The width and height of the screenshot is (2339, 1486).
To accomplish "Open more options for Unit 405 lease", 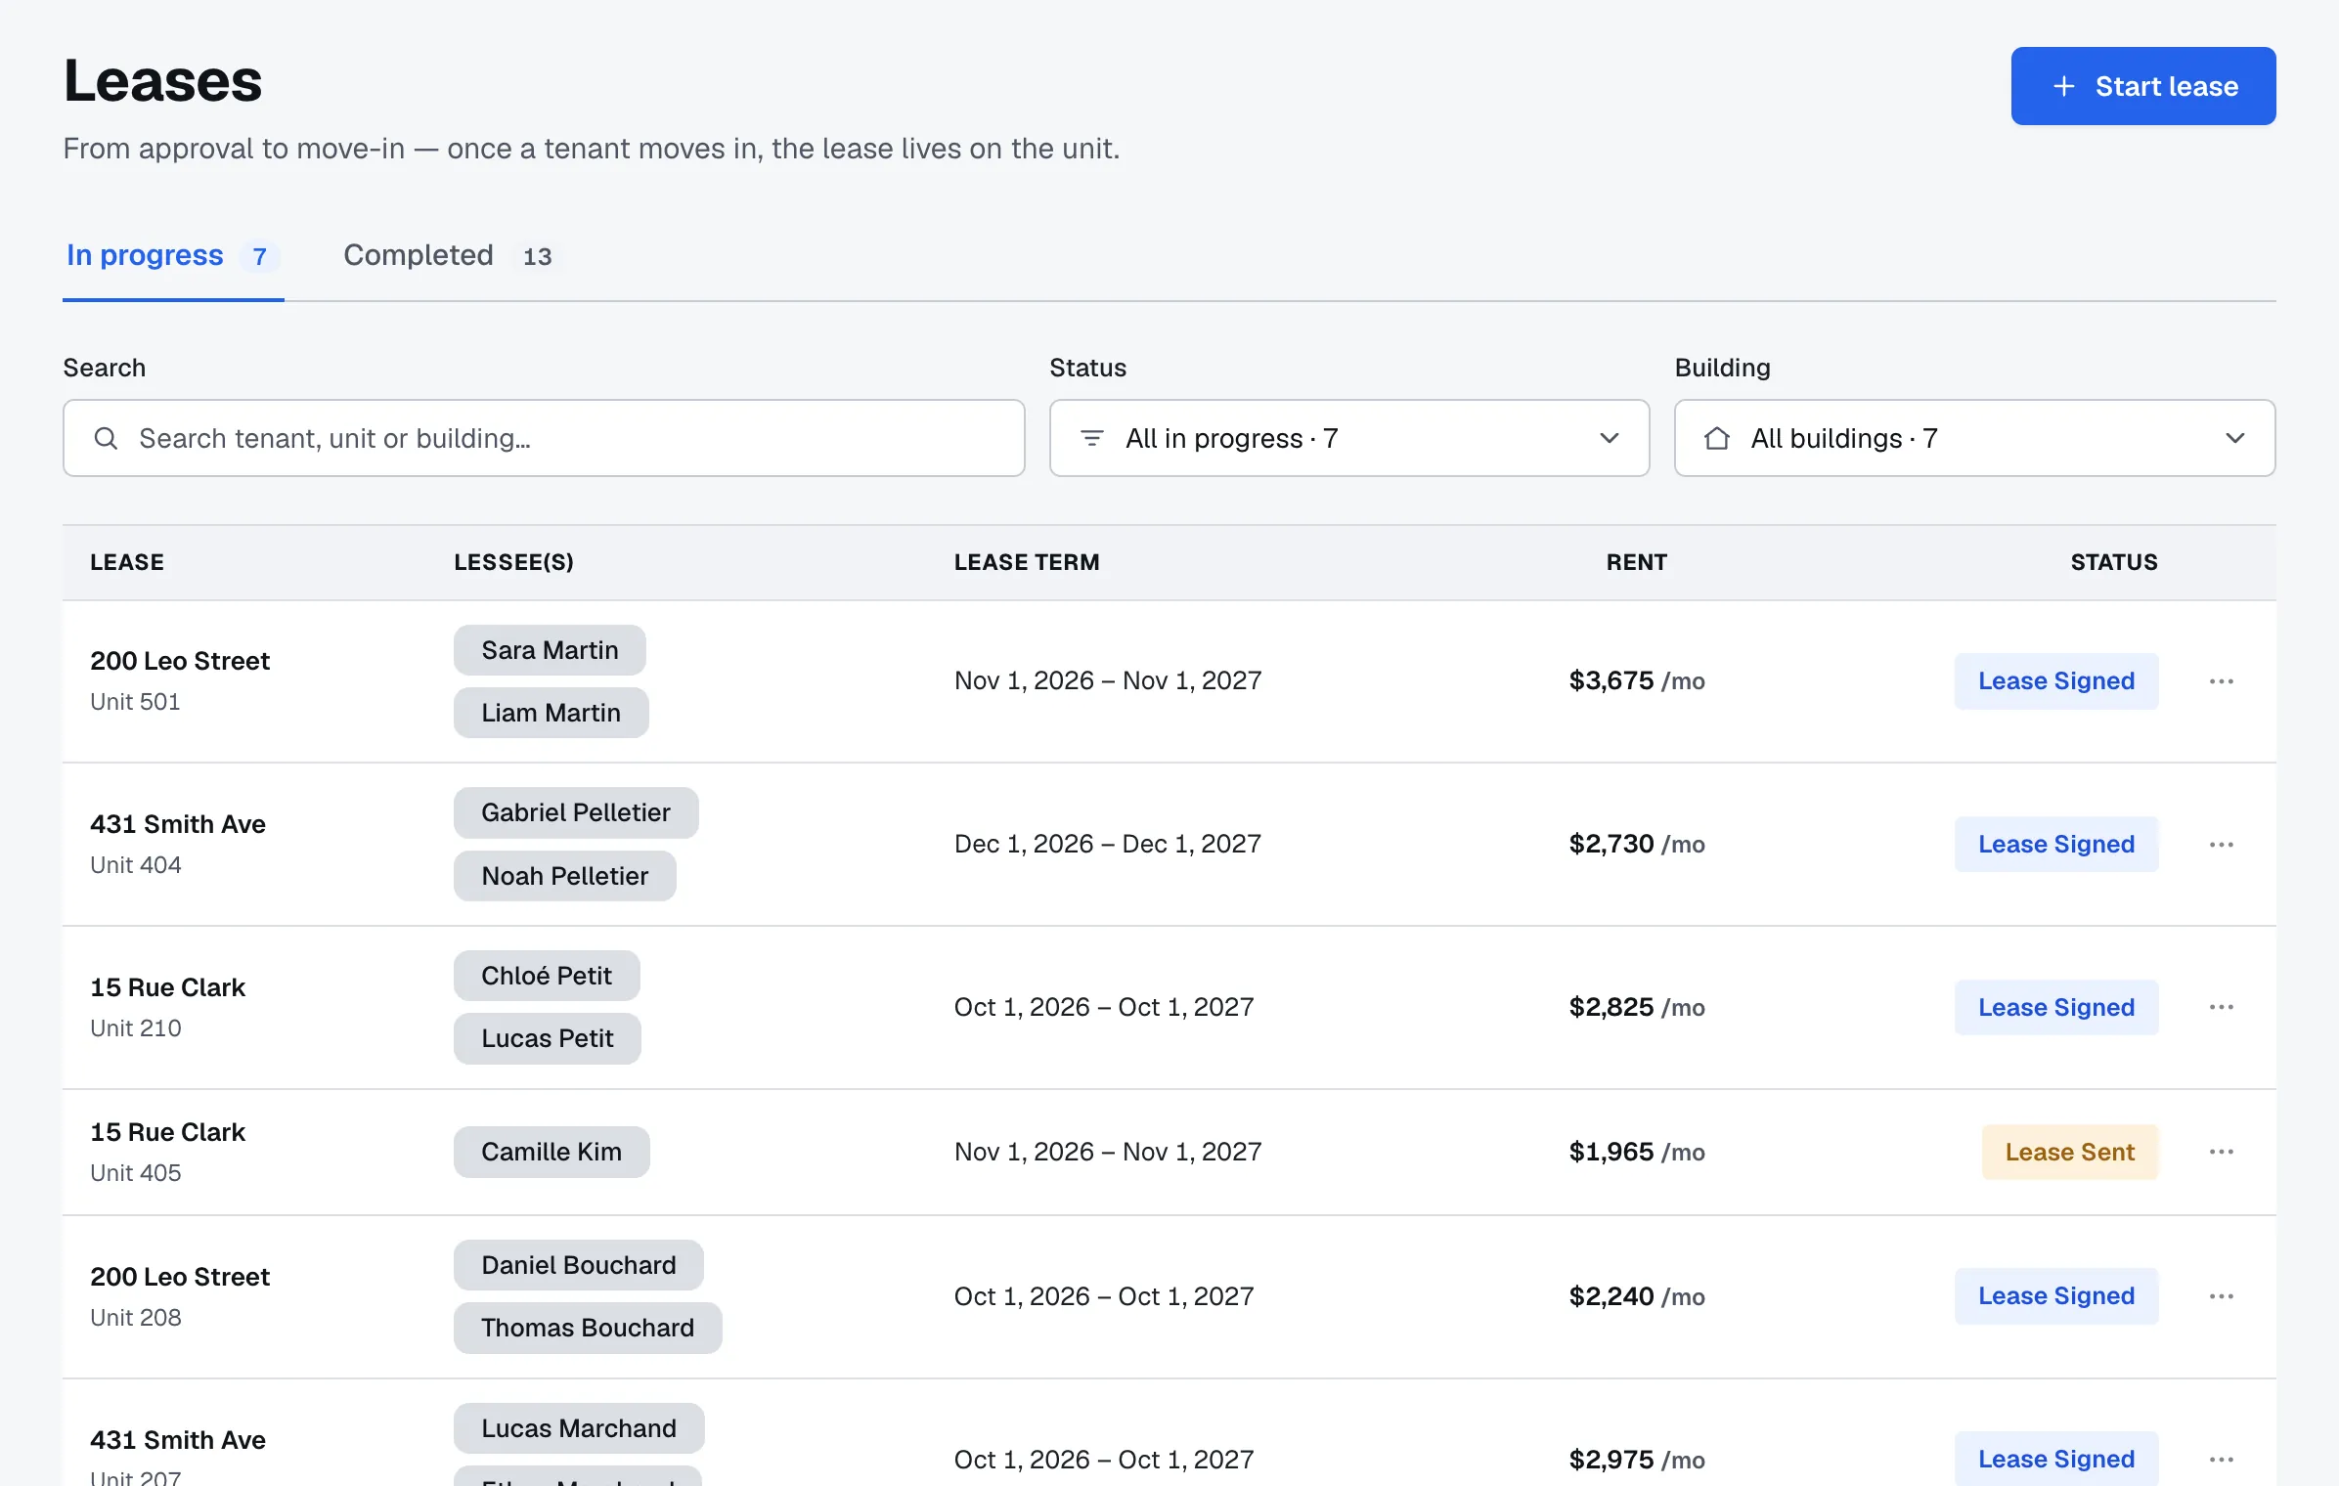I will click(2221, 1152).
